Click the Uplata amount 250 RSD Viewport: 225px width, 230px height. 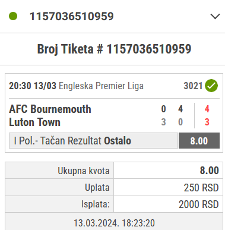201,188
